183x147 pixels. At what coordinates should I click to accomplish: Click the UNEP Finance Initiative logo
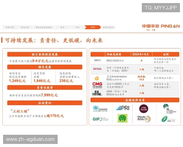100,109
